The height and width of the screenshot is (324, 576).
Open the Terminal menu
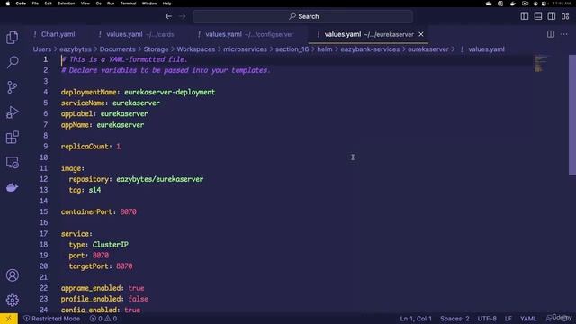click(128, 4)
